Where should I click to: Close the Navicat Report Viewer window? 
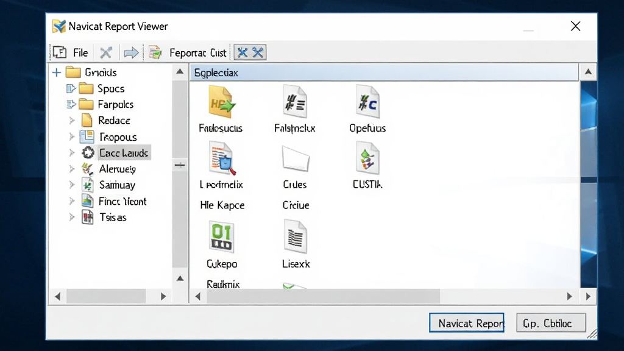click(x=575, y=26)
